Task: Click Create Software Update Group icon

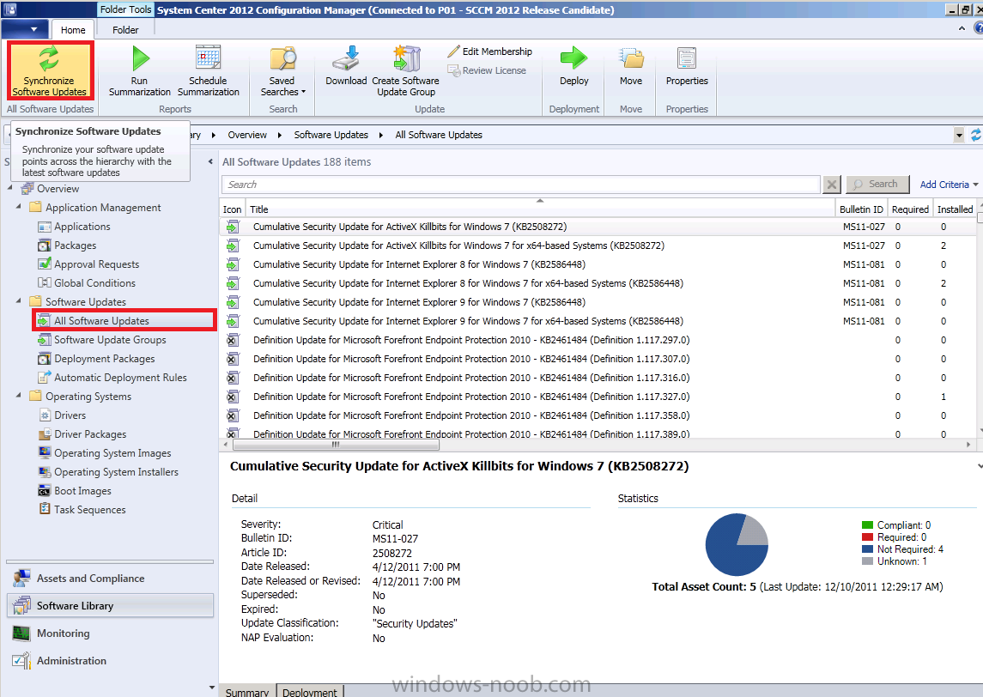Action: (406, 58)
